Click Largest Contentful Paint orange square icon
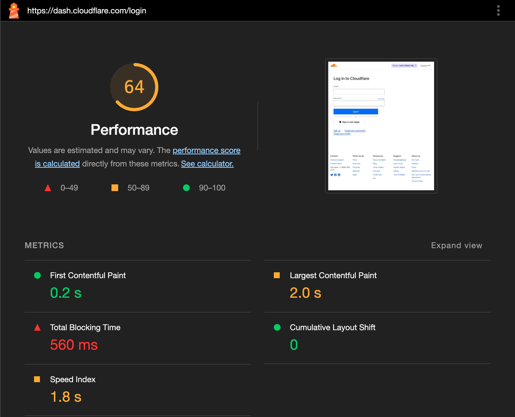The image size is (515, 417). coord(277,275)
